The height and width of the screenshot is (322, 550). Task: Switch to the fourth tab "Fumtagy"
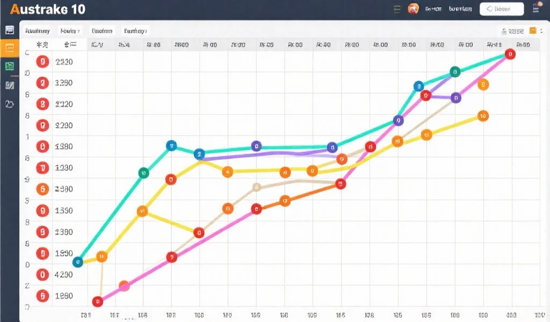[135, 31]
